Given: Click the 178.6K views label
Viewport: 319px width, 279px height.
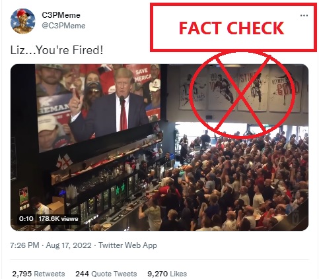Looking at the screenshot, I should click(x=58, y=219).
